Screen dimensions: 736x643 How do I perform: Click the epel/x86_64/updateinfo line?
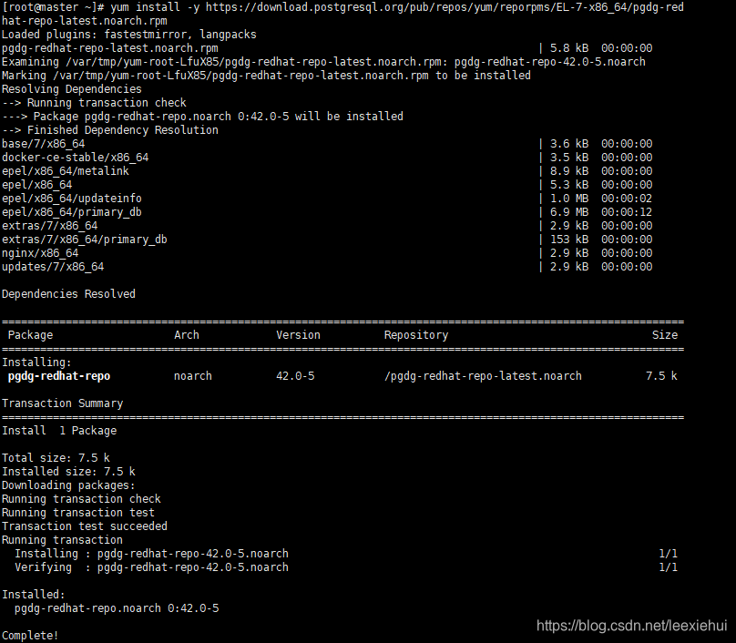(327, 198)
